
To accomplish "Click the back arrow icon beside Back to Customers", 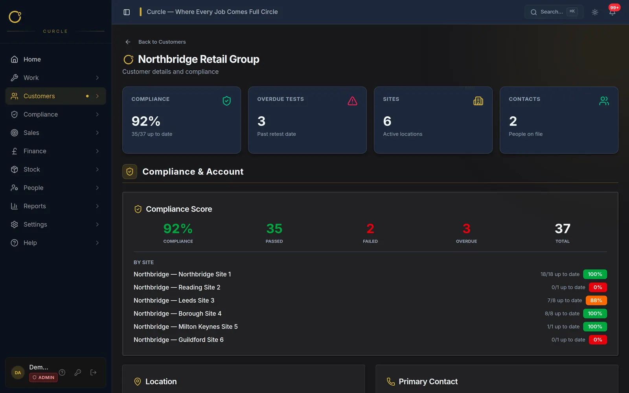I will click(x=128, y=42).
